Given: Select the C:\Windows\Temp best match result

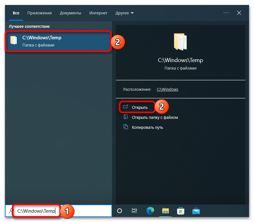Looking at the screenshot, I should pyautogui.click(x=58, y=41).
